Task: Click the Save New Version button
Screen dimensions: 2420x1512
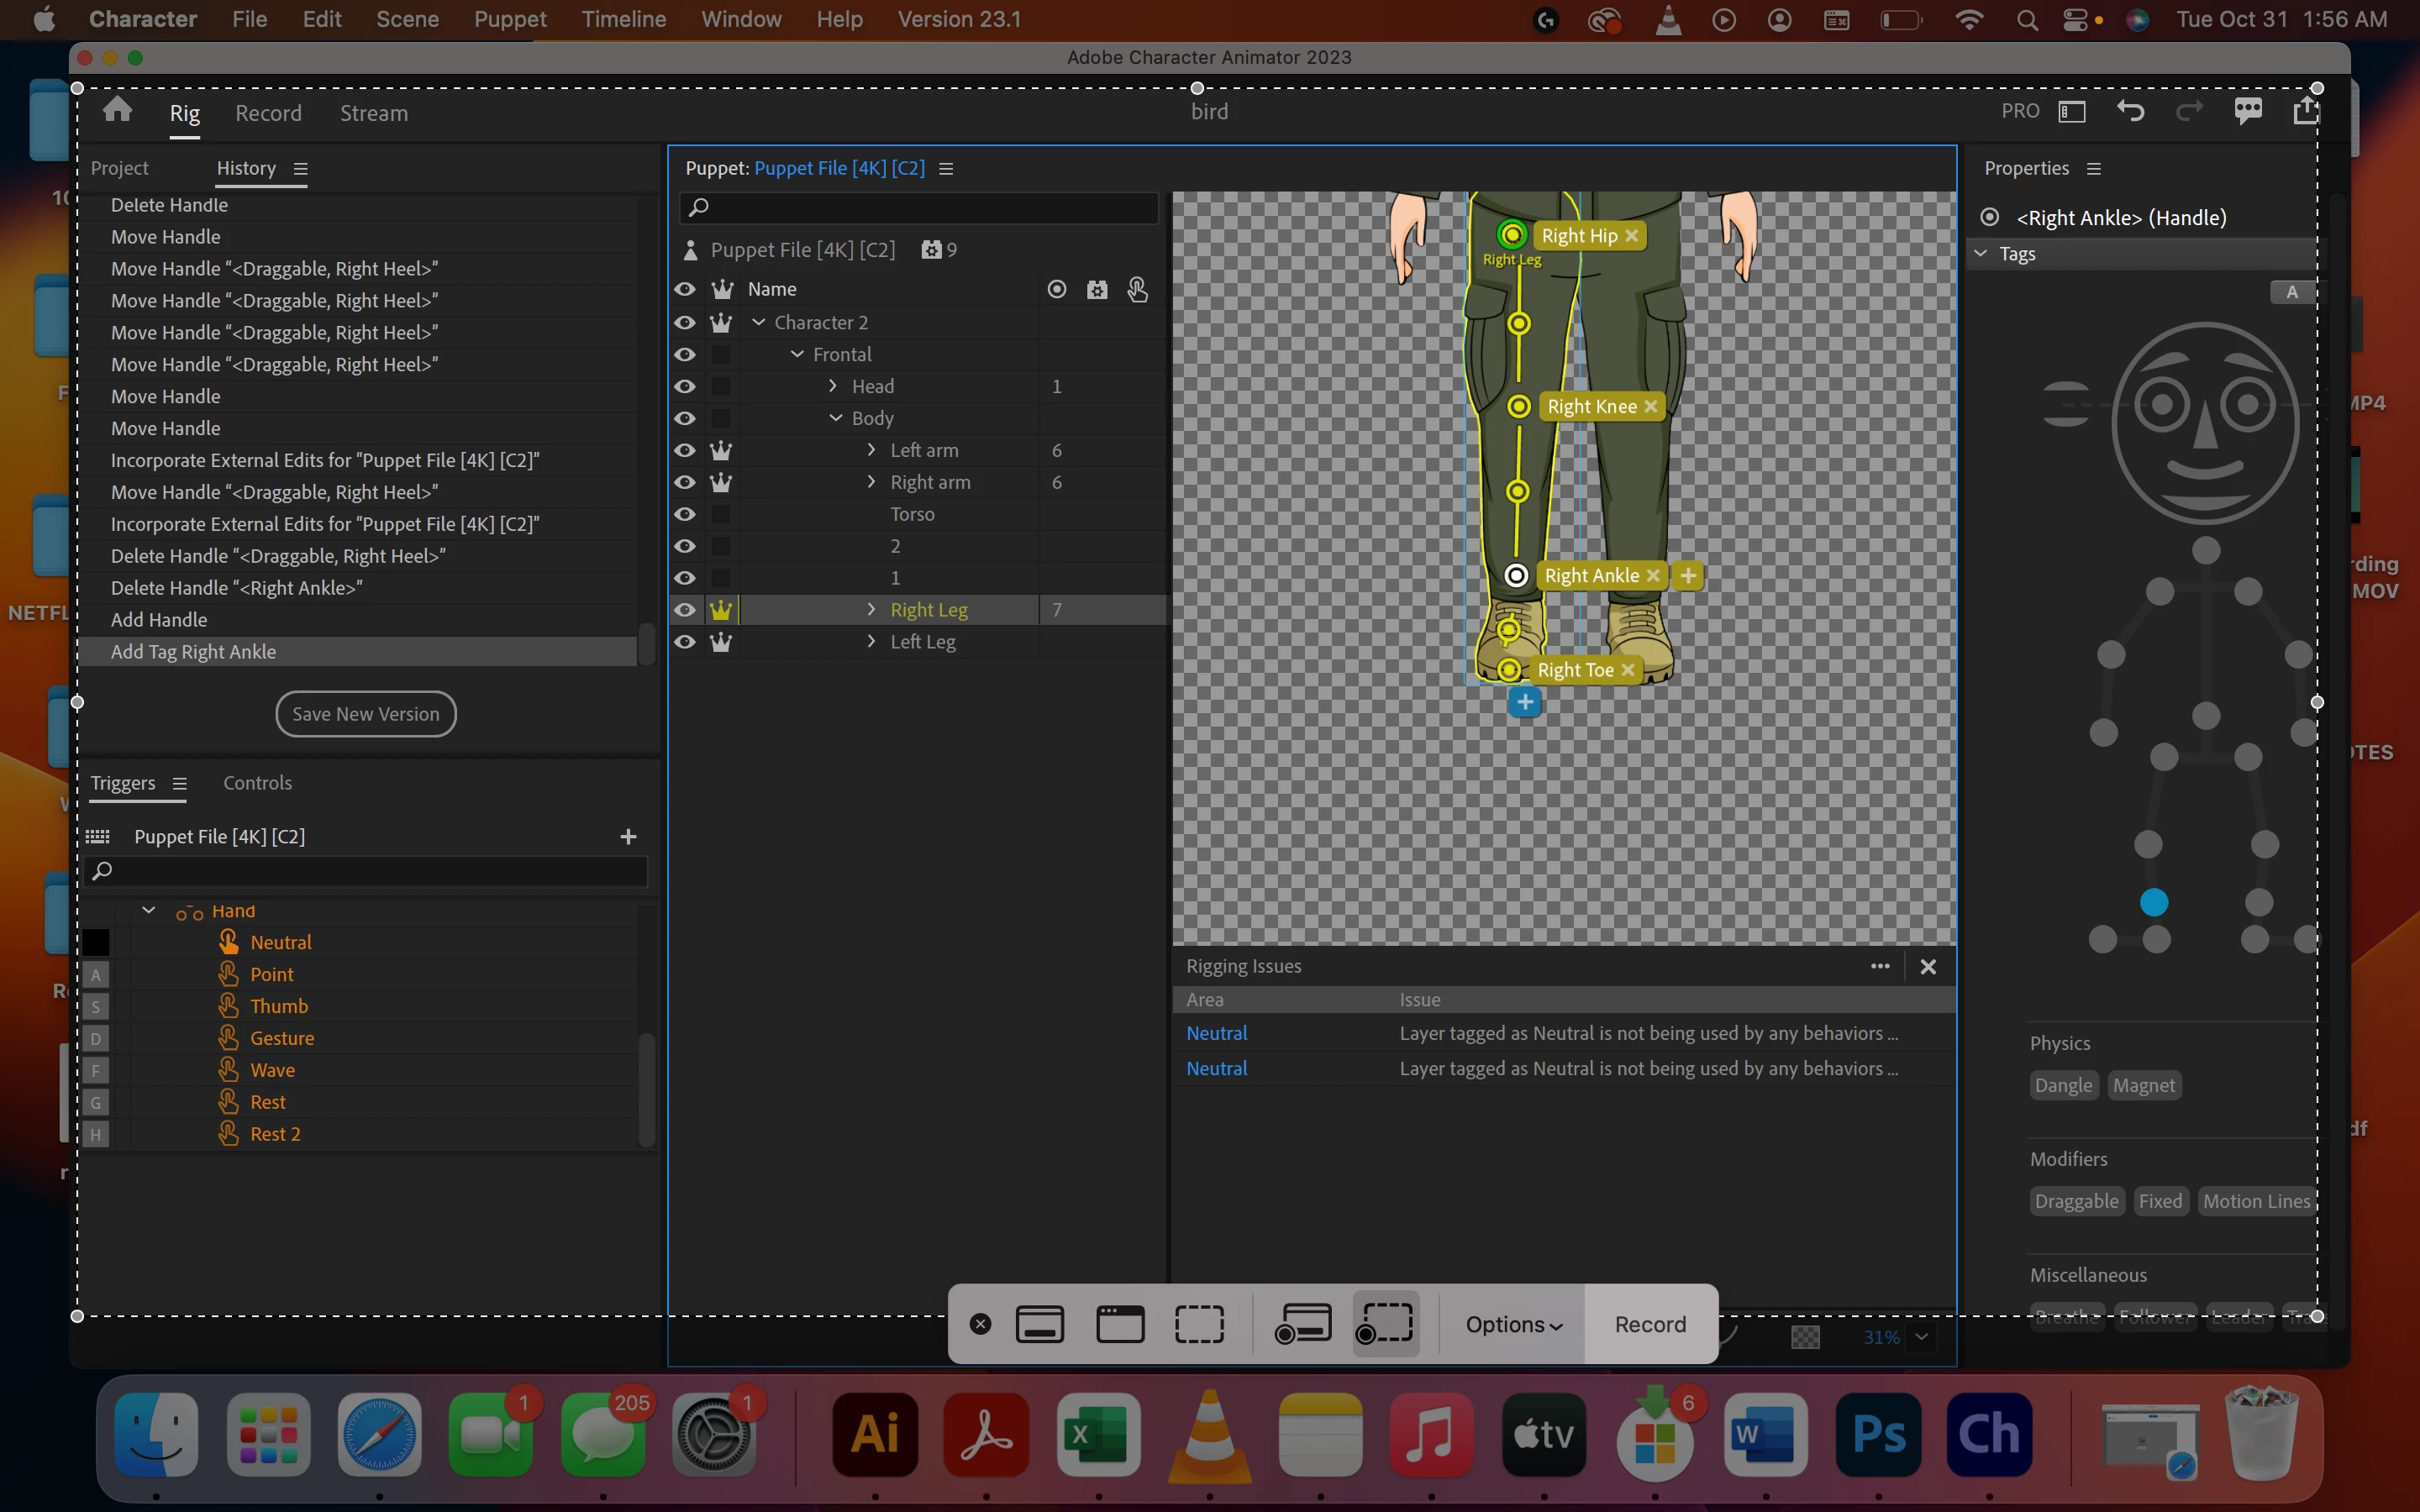Action: click(366, 714)
